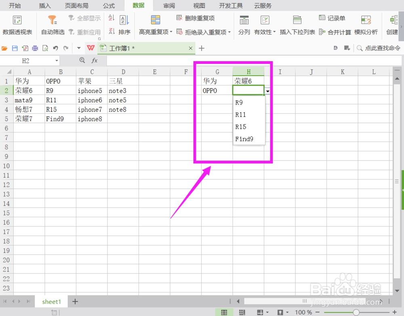The height and width of the screenshot is (316, 404).
Task: Open the 开发工具 ribbon tab
Action: coord(231,6)
